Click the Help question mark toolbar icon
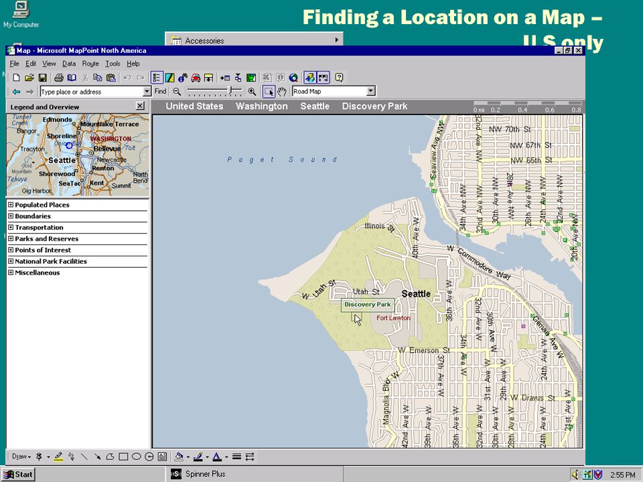Viewport: 643px width, 482px height. (339, 78)
